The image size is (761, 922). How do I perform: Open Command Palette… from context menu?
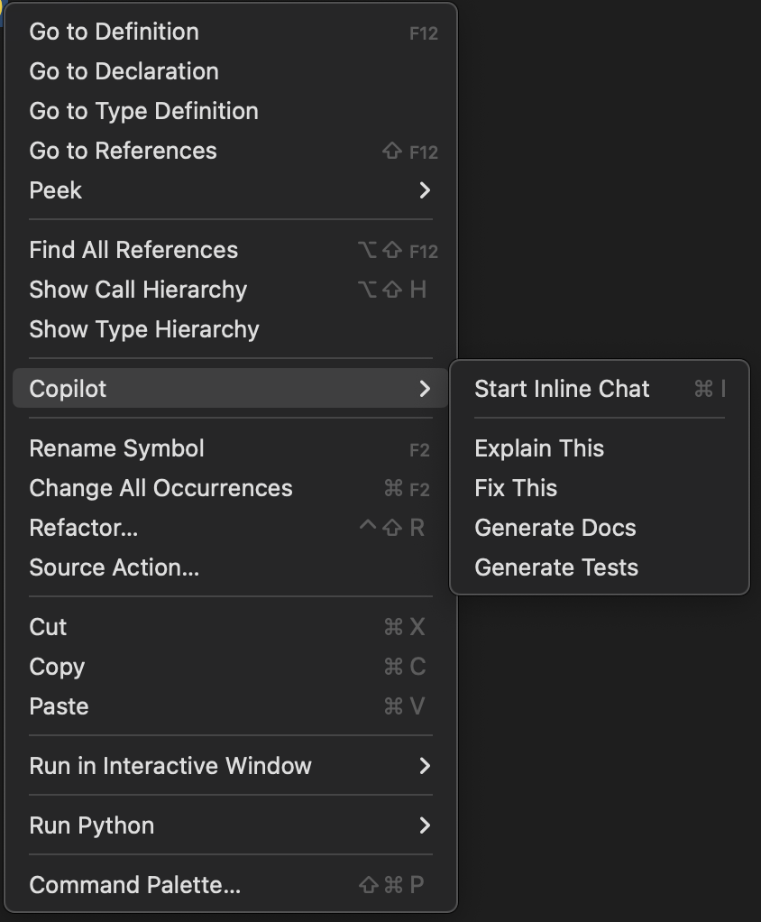coord(134,885)
